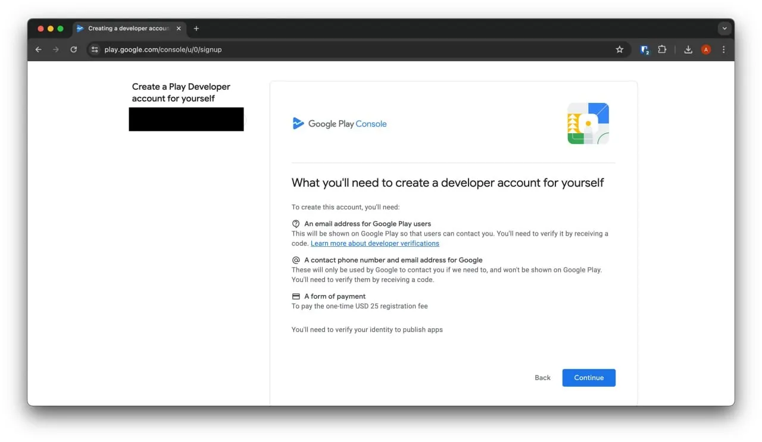762x442 pixels.
Task: Select the Creating a developer account tab
Action: click(x=129, y=29)
